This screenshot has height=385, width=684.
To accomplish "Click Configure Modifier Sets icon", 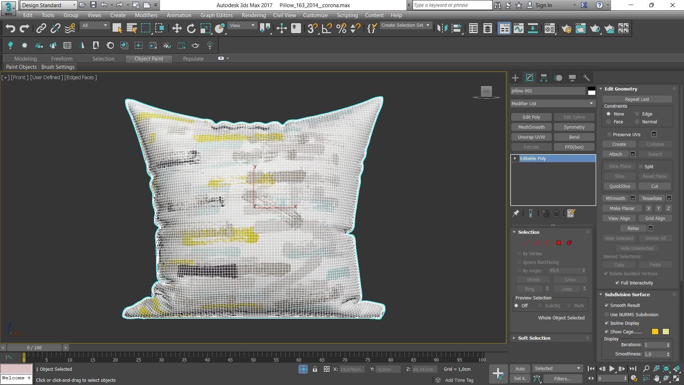I will [571, 213].
